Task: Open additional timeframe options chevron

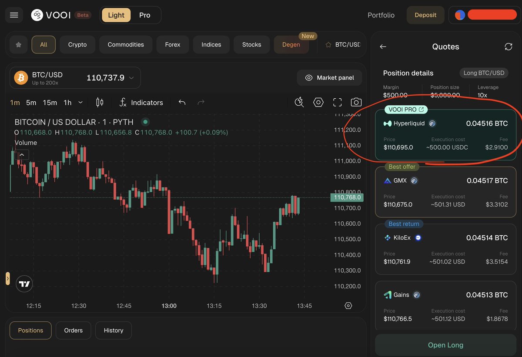Action: click(80, 102)
